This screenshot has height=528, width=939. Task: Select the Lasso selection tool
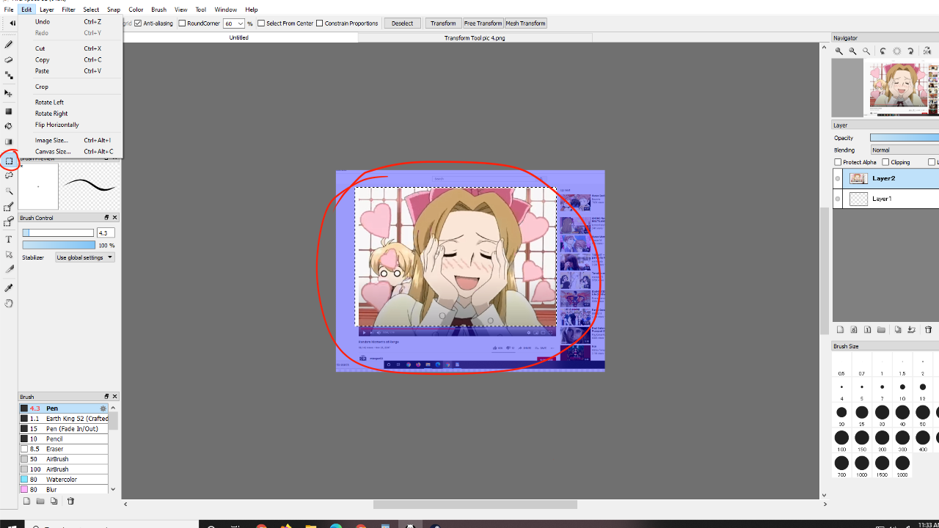pos(9,176)
